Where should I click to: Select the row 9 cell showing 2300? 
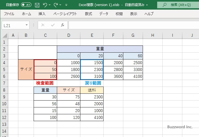point(92,97)
